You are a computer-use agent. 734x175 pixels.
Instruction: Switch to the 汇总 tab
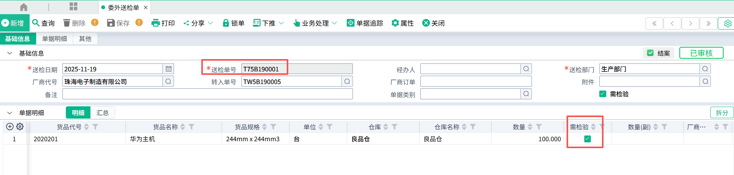point(102,113)
